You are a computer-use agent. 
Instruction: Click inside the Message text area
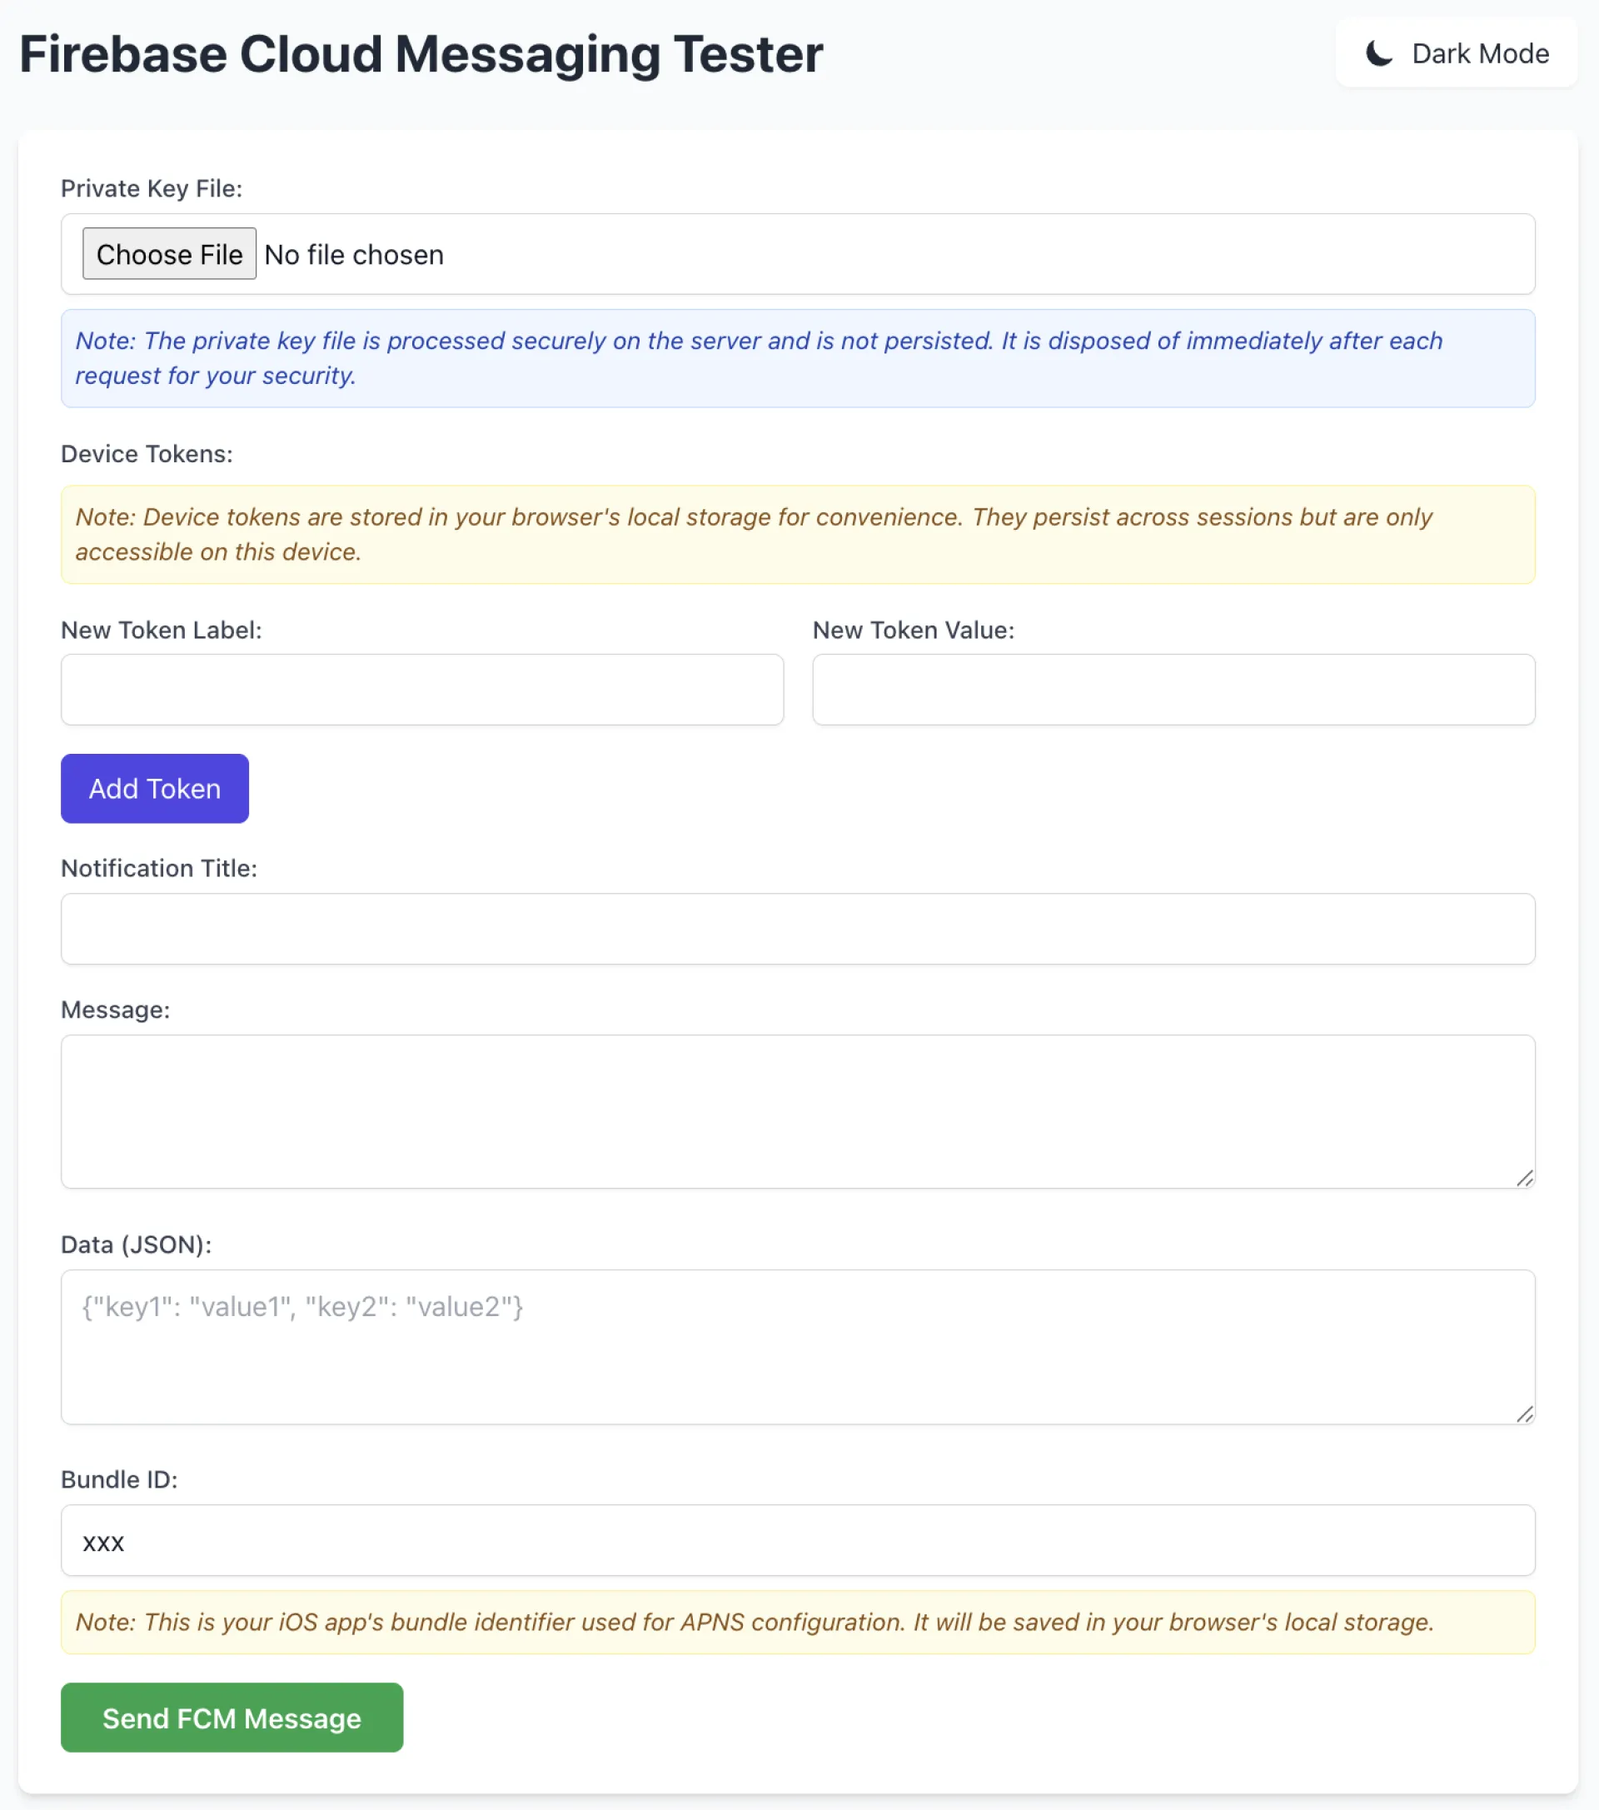[797, 1110]
